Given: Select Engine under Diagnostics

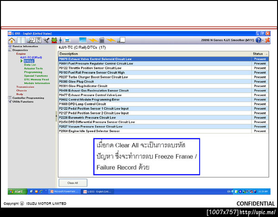Looking at the screenshot, I should tap(21, 54).
